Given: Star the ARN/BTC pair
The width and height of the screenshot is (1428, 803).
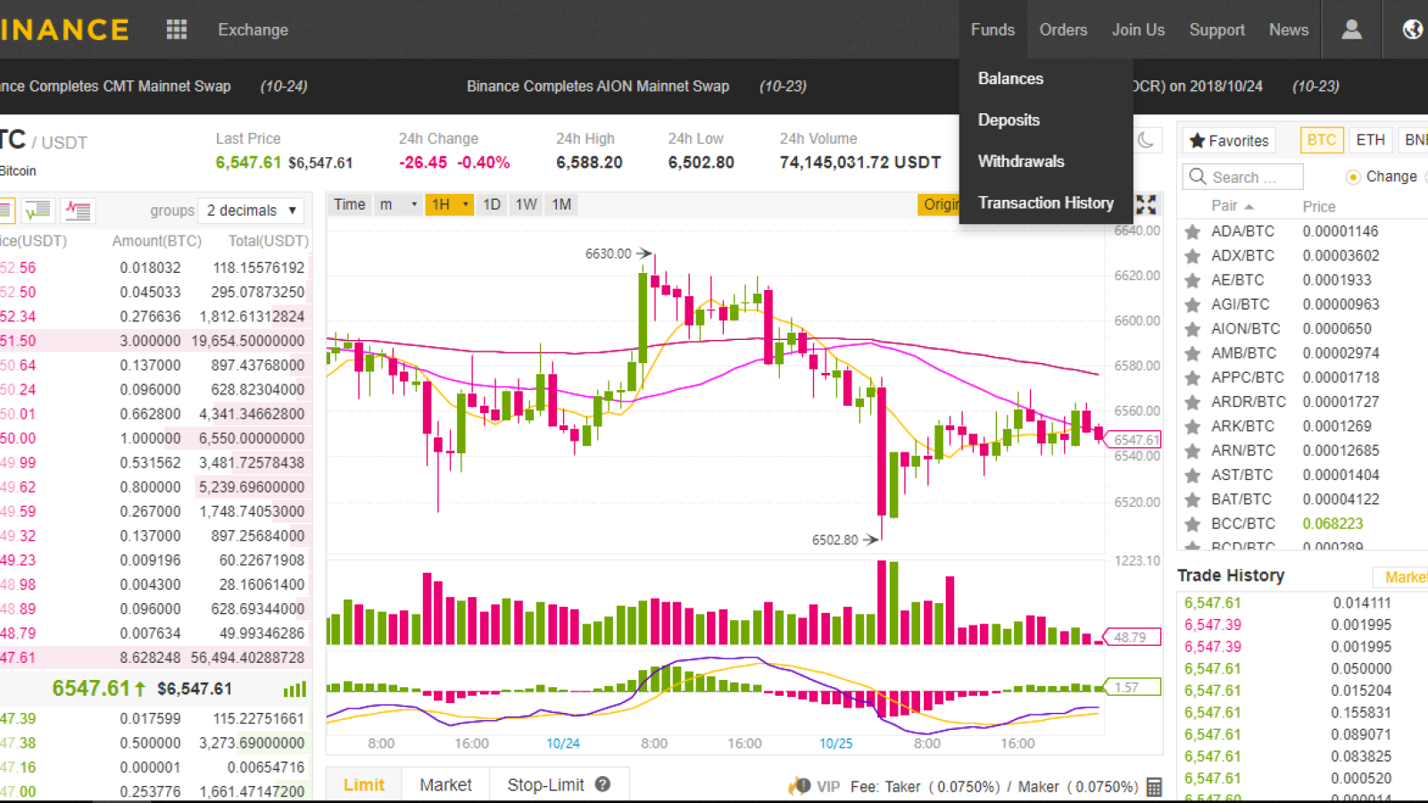Looking at the screenshot, I should pyautogui.click(x=1192, y=451).
